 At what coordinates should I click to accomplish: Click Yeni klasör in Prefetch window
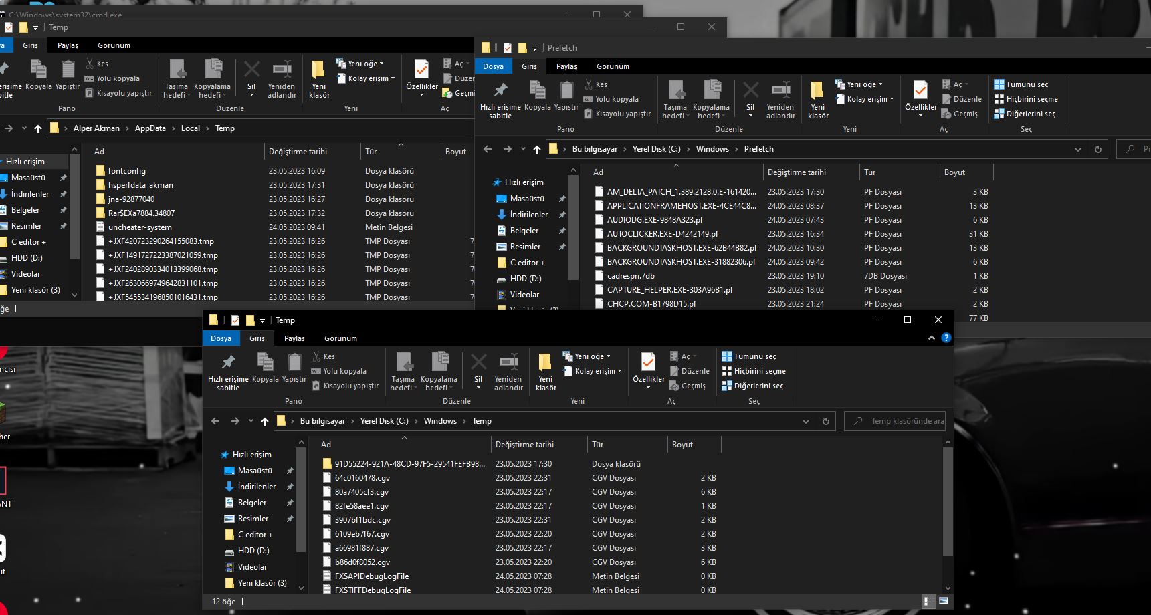coord(818,100)
